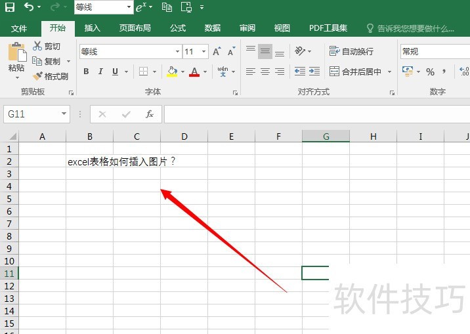
Task: Click the Undo arrow icon
Action: point(29,7)
